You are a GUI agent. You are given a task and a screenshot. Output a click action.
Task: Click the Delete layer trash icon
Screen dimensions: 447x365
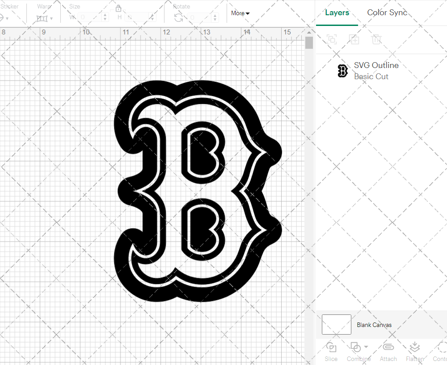click(x=376, y=39)
